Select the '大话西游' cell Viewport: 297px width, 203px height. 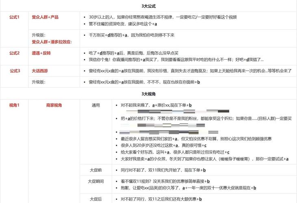tap(40, 71)
